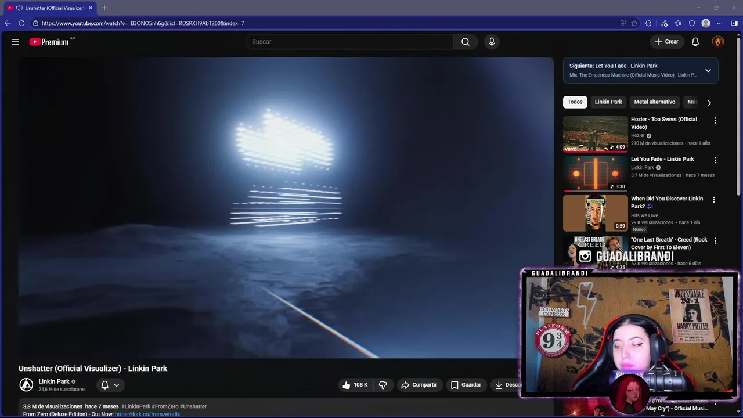Select the Linkin Park filter chip
This screenshot has height=418, width=743.
608,102
